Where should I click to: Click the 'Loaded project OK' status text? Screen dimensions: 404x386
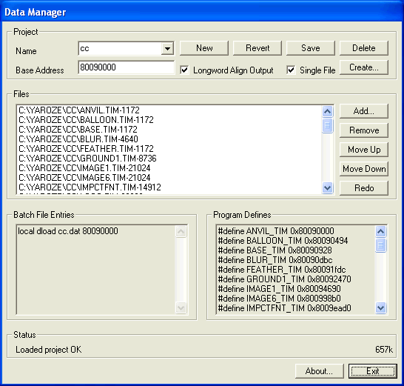(48, 350)
